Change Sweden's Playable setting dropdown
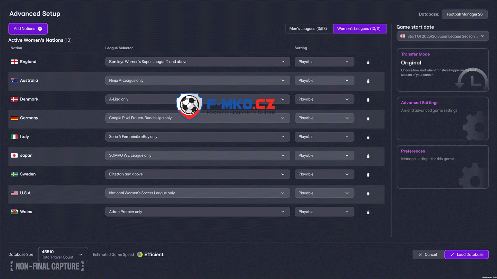This screenshot has width=497, height=279. point(324,174)
